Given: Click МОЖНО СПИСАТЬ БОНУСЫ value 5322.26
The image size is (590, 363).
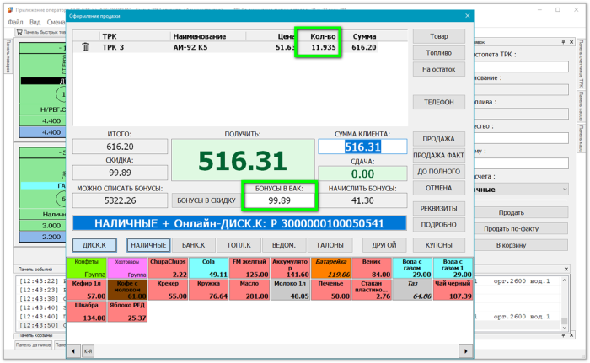Looking at the screenshot, I should (x=120, y=200).
